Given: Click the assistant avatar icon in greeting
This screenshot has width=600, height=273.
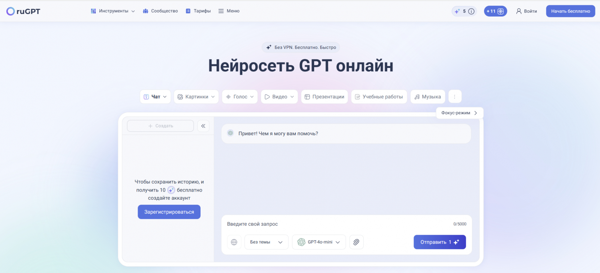Looking at the screenshot, I should [x=231, y=133].
